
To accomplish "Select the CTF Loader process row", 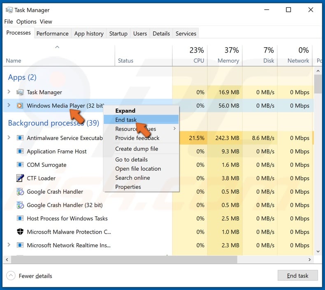I will pyautogui.click(x=158, y=178).
